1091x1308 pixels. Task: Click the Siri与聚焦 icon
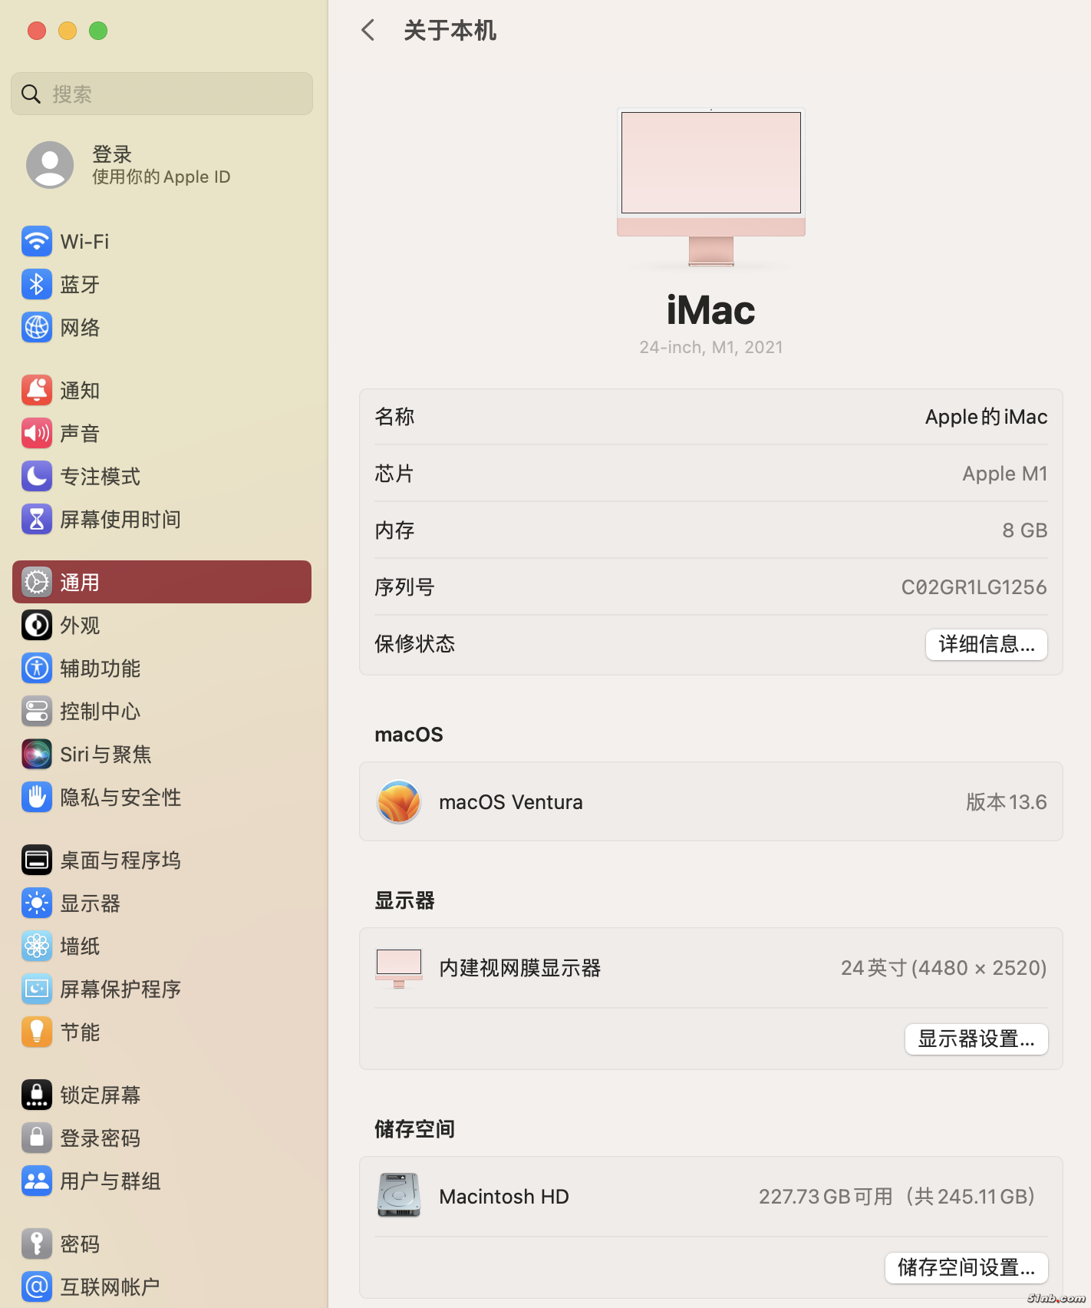[x=37, y=755]
